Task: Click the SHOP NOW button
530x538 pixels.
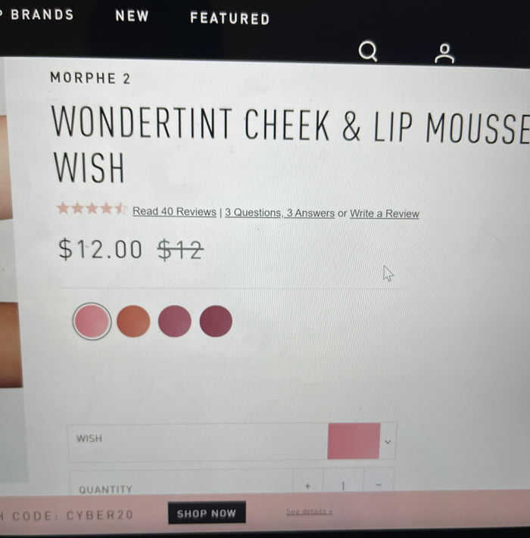Action: pos(207,513)
